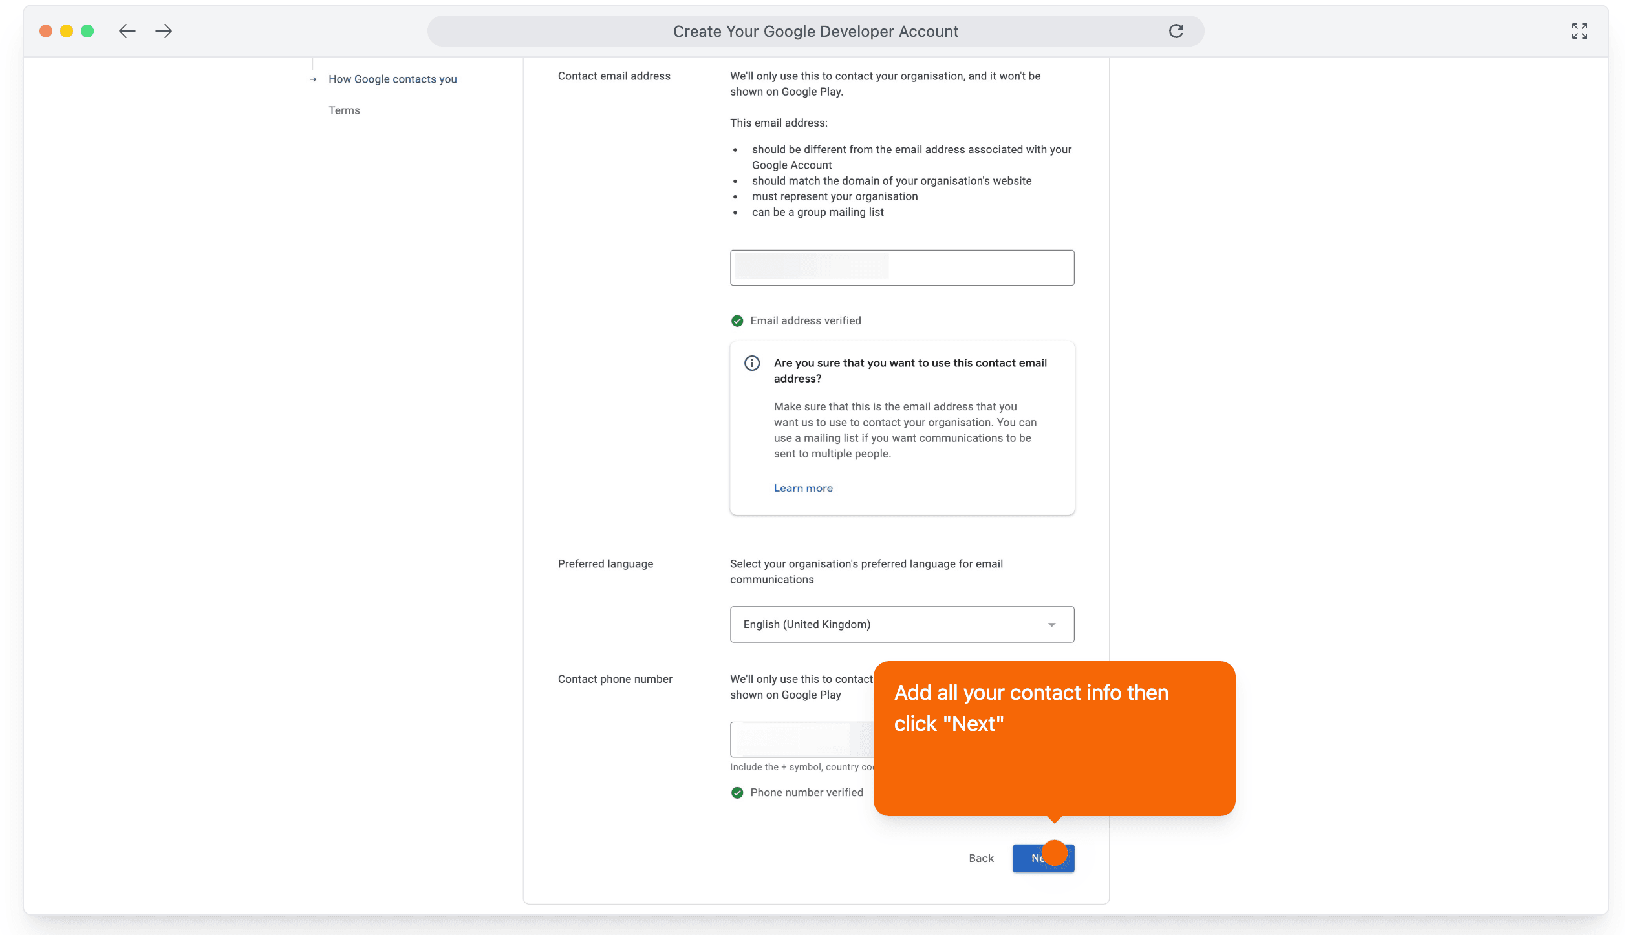Click the browser forward arrow icon
The image size is (1625, 935).
click(164, 31)
